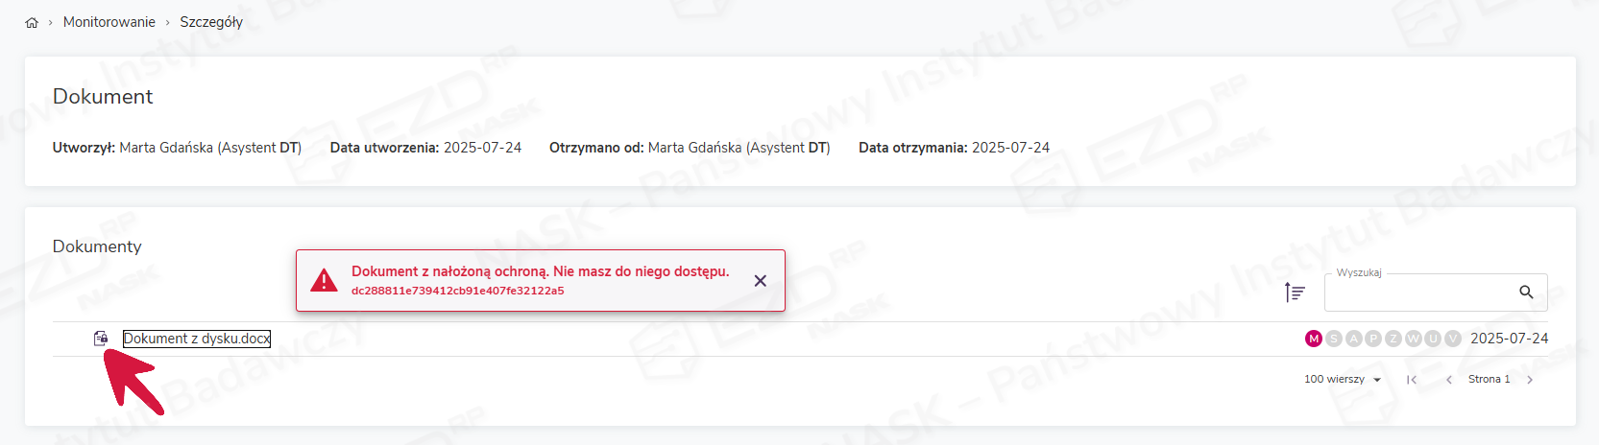Click the sort order icon
The height and width of the screenshot is (445, 1599).
coord(1295,293)
